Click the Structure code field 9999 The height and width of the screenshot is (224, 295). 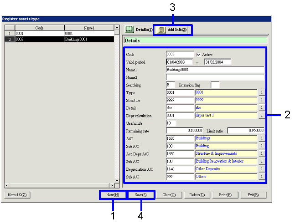pyautogui.click(x=180, y=100)
